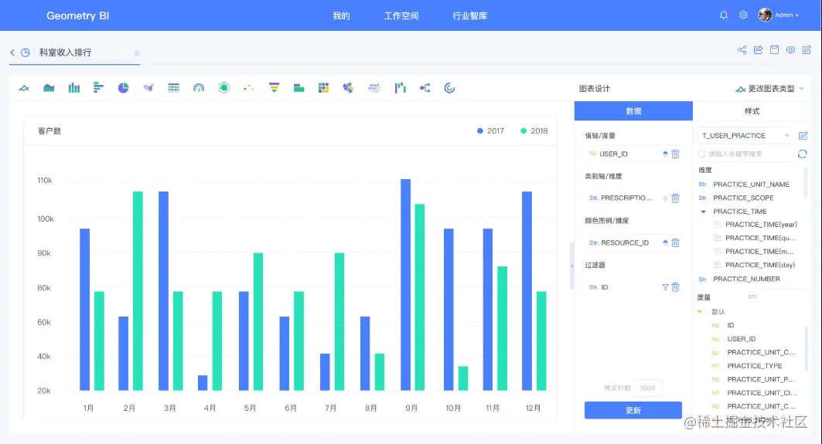Delete the ID filter field
The width and height of the screenshot is (822, 444).
point(676,287)
